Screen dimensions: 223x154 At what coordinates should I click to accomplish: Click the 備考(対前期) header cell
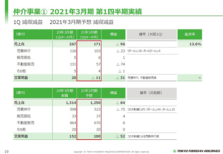[x=152, y=93]
